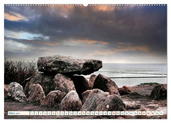171x123 pixels.
Task: Click the dolmen capstone in the photo
Action: [x=70, y=65]
